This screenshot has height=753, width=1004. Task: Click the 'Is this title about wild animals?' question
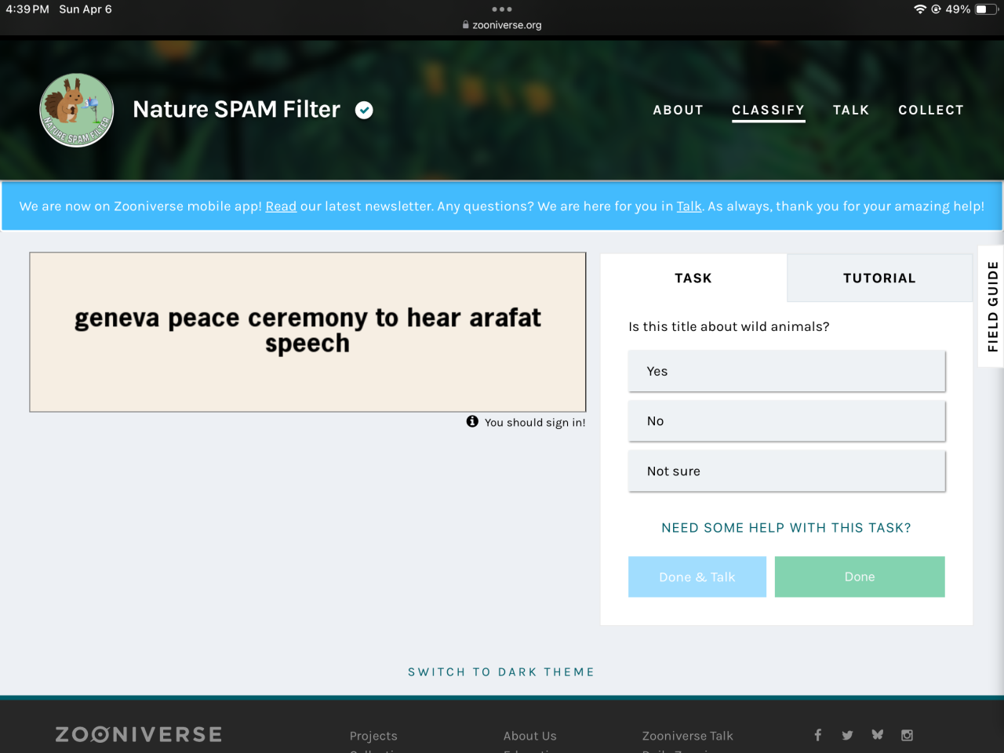[x=729, y=326]
